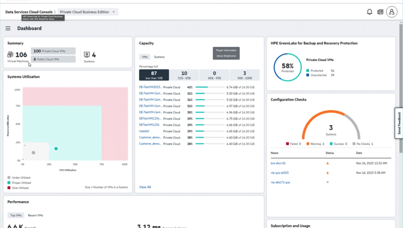
Task: Click the teal Protected legend swatch
Action: point(308,70)
